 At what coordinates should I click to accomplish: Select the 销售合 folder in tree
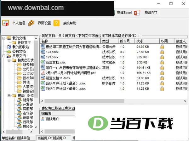pos(26,91)
